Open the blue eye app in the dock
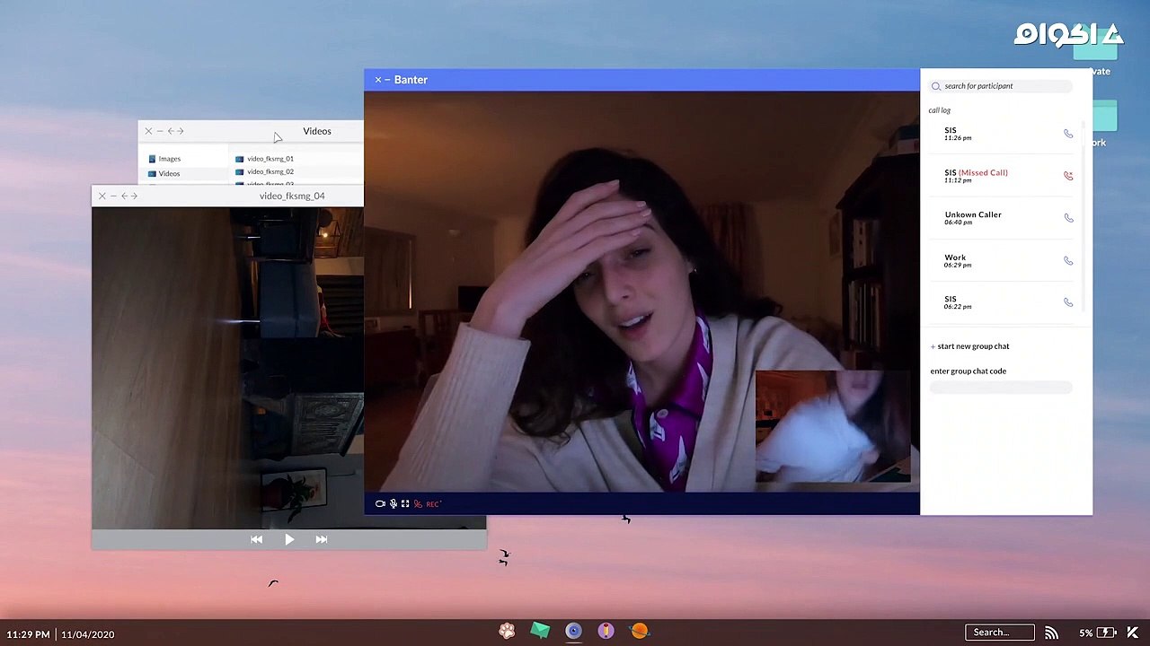The width and height of the screenshot is (1150, 646). [573, 631]
